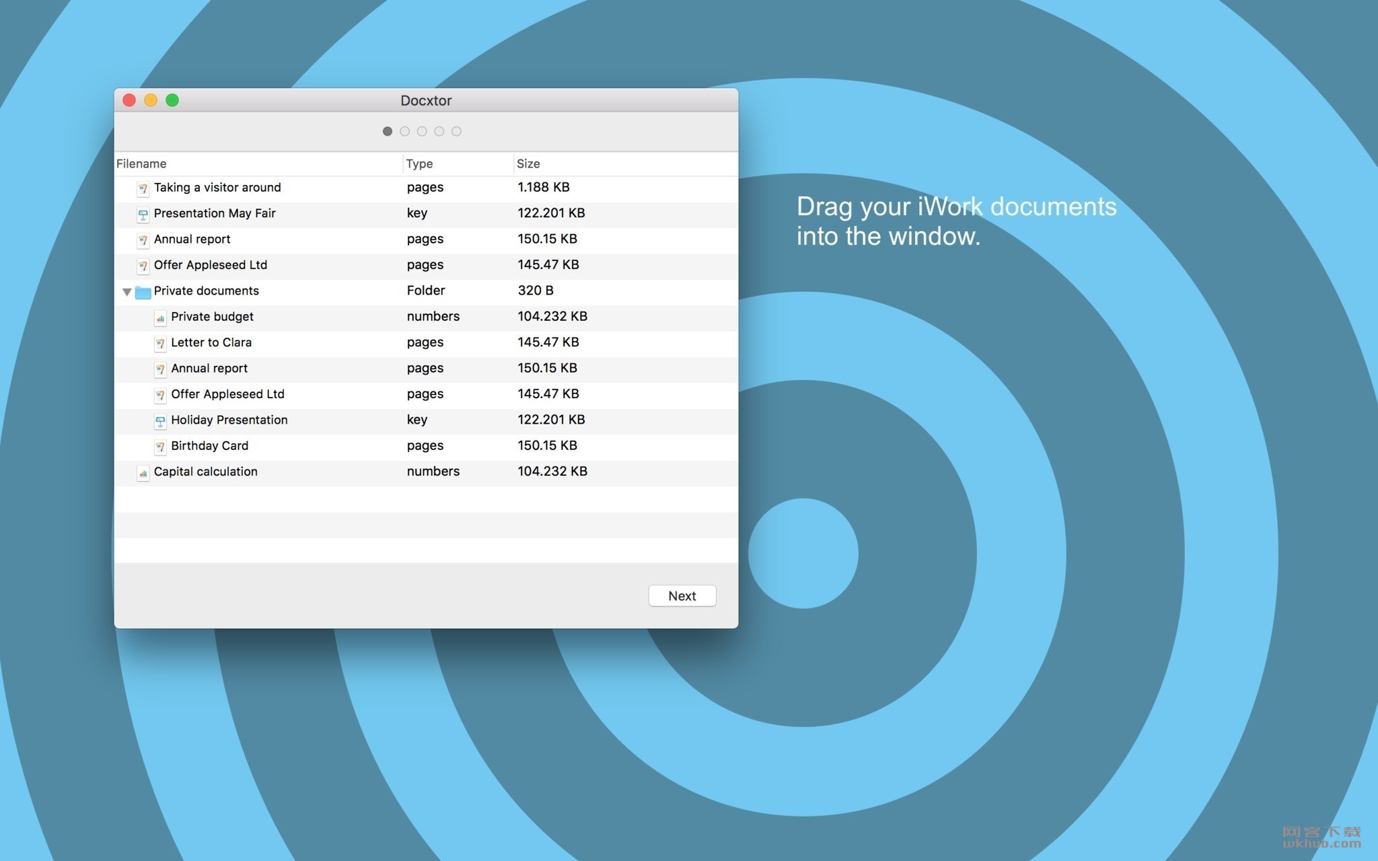Screen dimensions: 1378x861
Task: Click the 1.188 KB size value
Action: point(543,187)
